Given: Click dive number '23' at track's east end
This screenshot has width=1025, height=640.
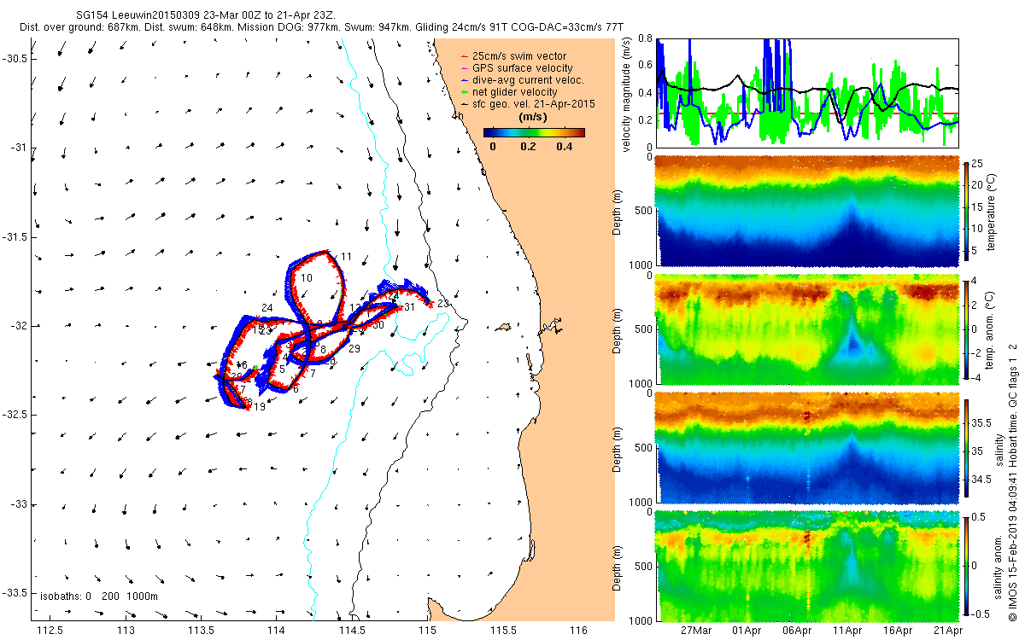Looking at the screenshot, I should 442,304.
